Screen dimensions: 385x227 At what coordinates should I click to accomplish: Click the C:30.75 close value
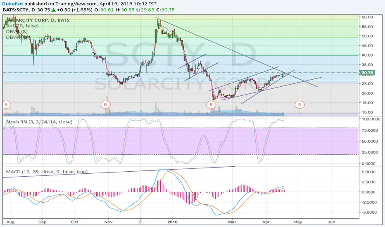pos(166,10)
